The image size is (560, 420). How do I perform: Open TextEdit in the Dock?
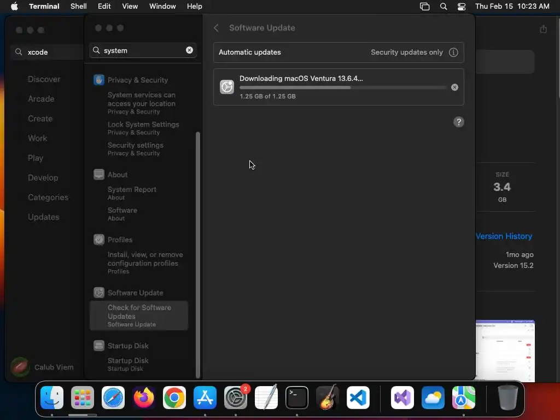[266, 398]
